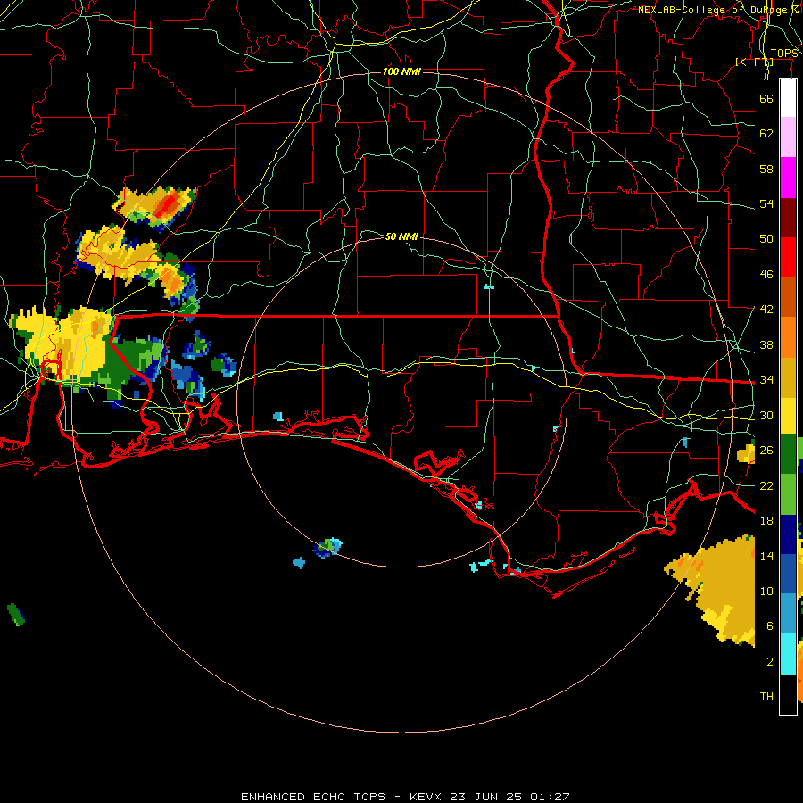The image size is (803, 803).
Task: Pick the navy blue legend swatch
Action: coord(788,534)
